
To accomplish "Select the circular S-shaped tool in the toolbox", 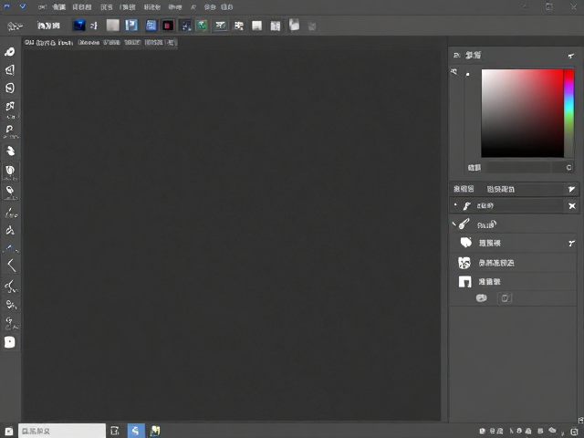I will [10, 88].
